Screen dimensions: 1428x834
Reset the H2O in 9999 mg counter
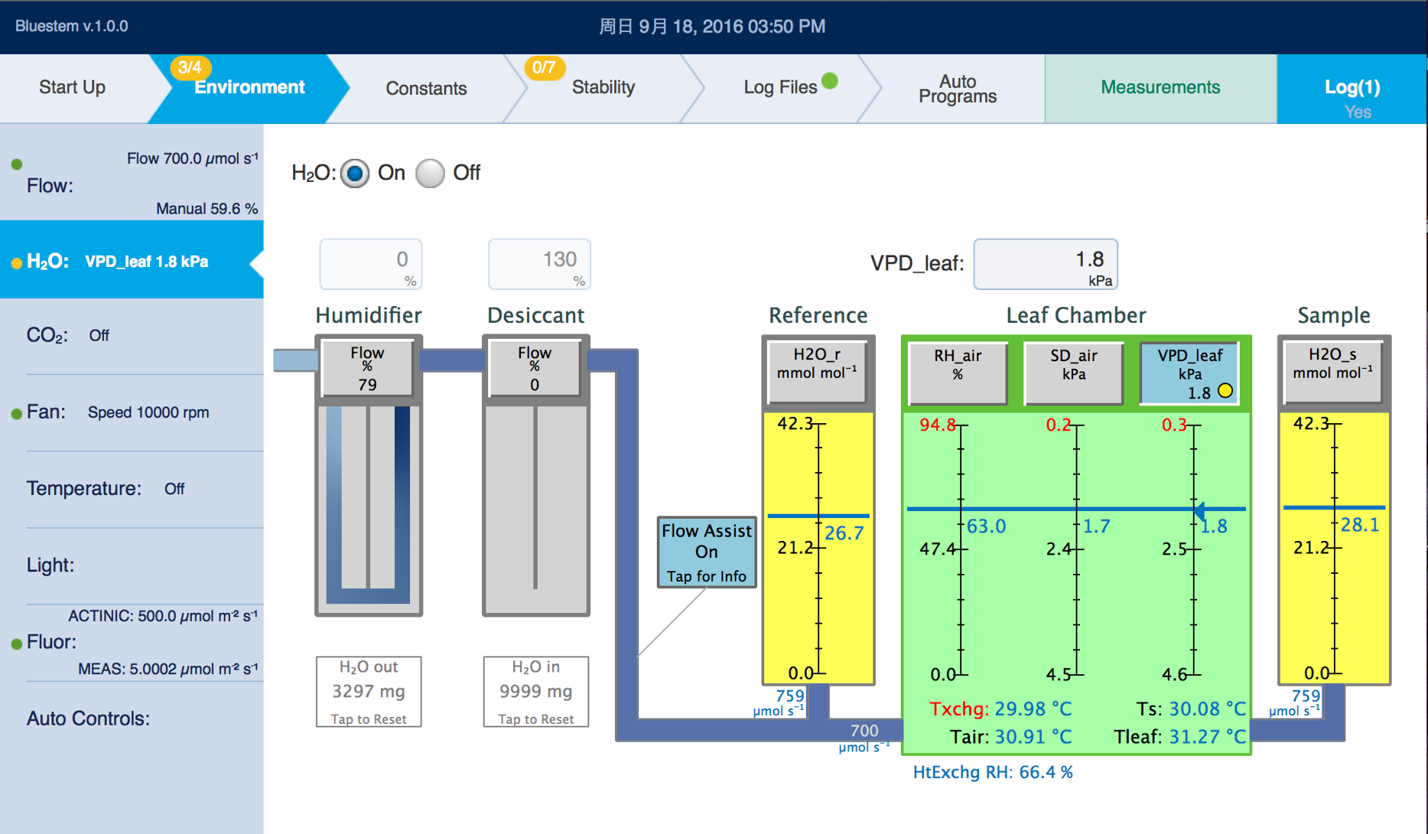point(535,692)
